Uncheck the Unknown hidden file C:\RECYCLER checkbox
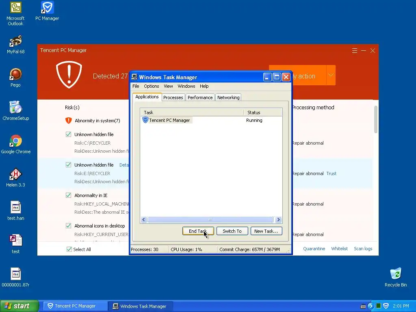 click(68, 134)
